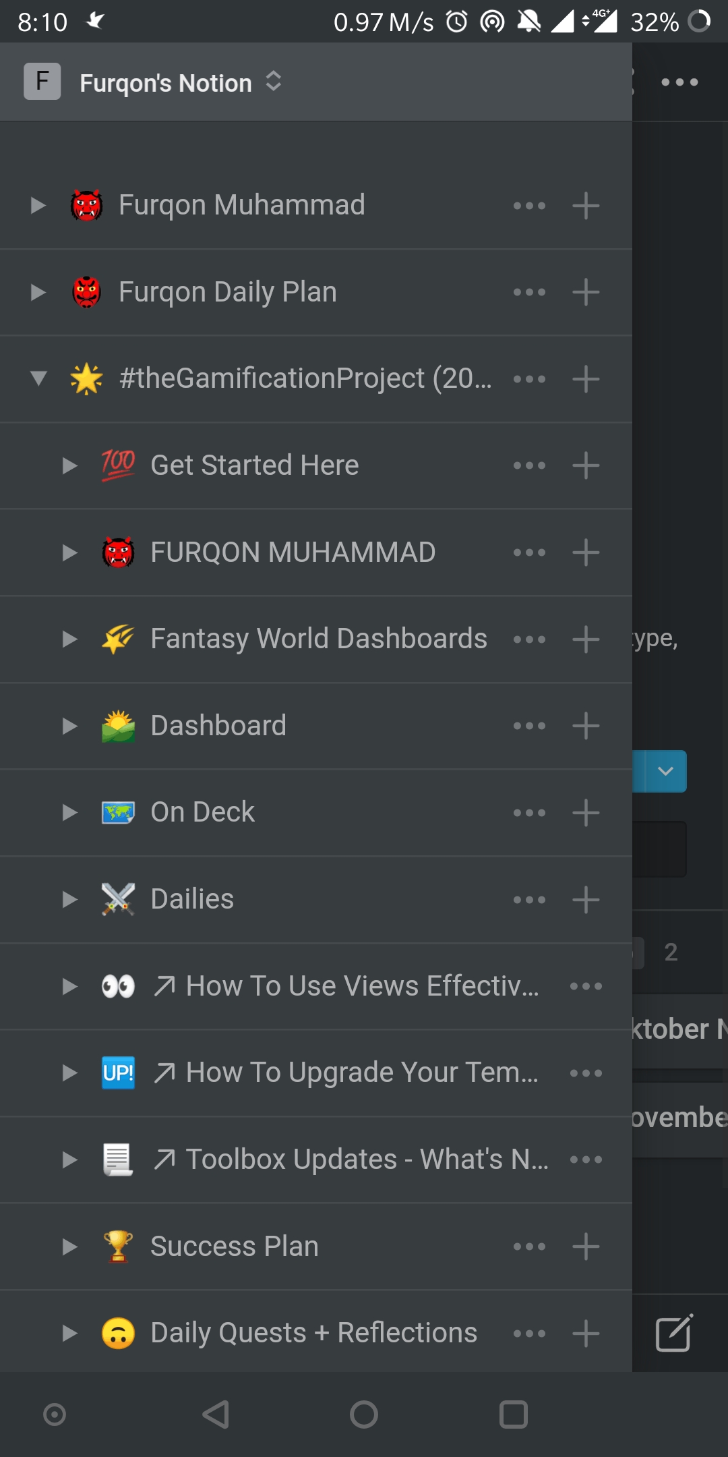
Task: Add a page inside Furqon Muhammad
Action: coord(586,206)
